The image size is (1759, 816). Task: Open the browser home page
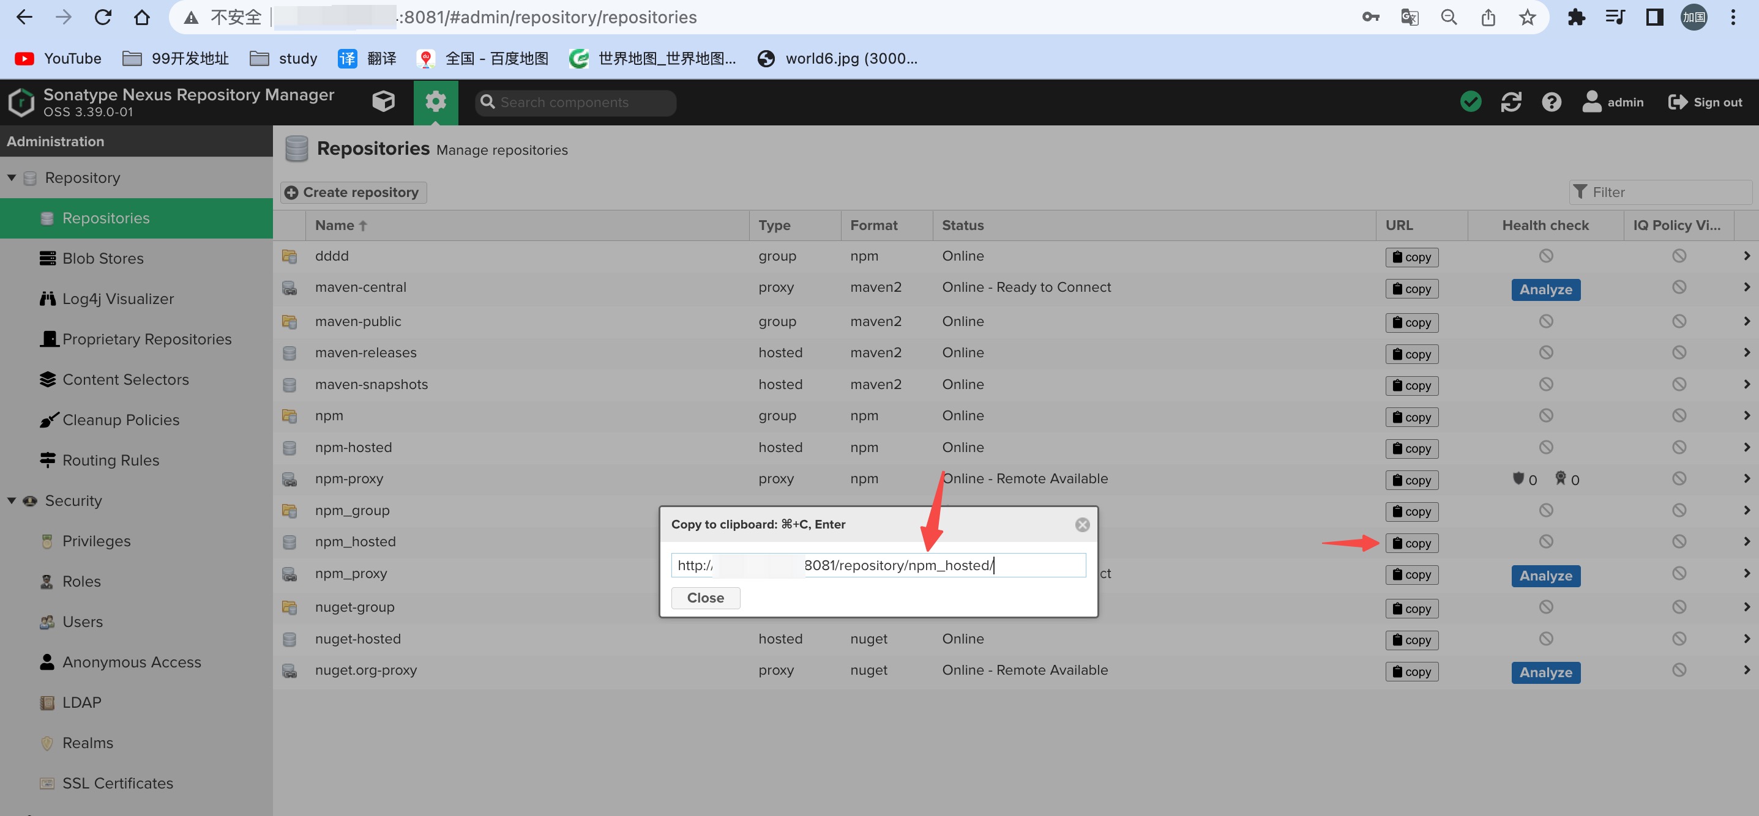141,17
